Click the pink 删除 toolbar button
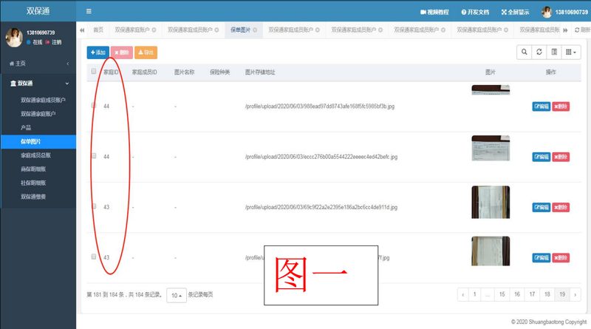591x329 pixels. click(122, 52)
